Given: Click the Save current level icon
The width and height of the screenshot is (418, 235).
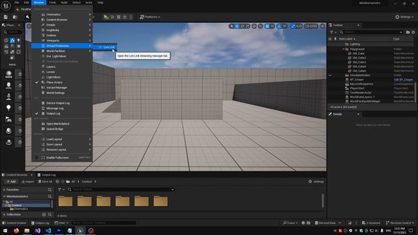Looking at the screenshot, I should tap(6, 17).
